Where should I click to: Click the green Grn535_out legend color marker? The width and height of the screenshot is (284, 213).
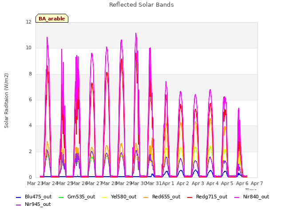[x=61, y=197]
